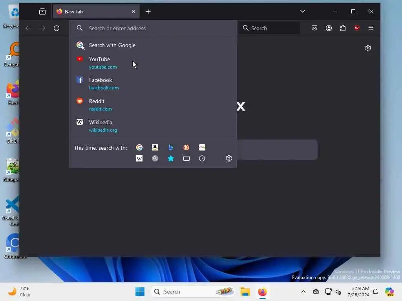The image size is (402, 301).
Task: Close the New Tab tab
Action: click(x=133, y=11)
